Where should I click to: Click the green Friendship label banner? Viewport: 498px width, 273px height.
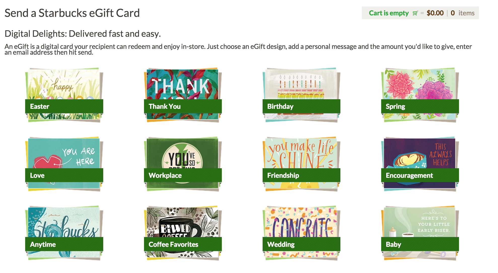[x=301, y=175]
